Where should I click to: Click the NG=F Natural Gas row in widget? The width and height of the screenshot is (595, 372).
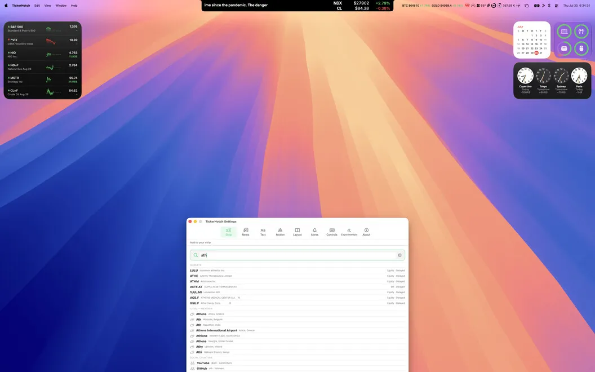point(42,67)
